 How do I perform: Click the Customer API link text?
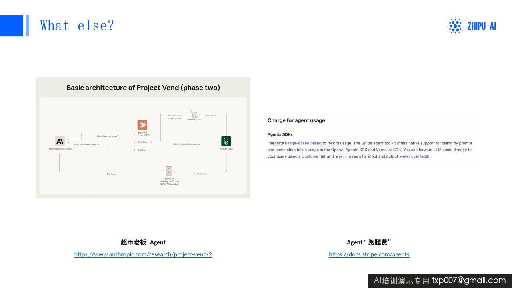coord(311,156)
